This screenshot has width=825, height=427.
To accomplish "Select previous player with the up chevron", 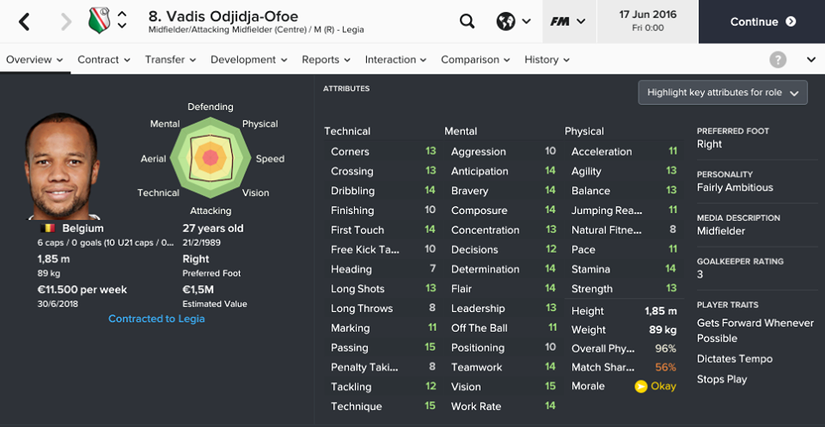I will [x=122, y=15].
